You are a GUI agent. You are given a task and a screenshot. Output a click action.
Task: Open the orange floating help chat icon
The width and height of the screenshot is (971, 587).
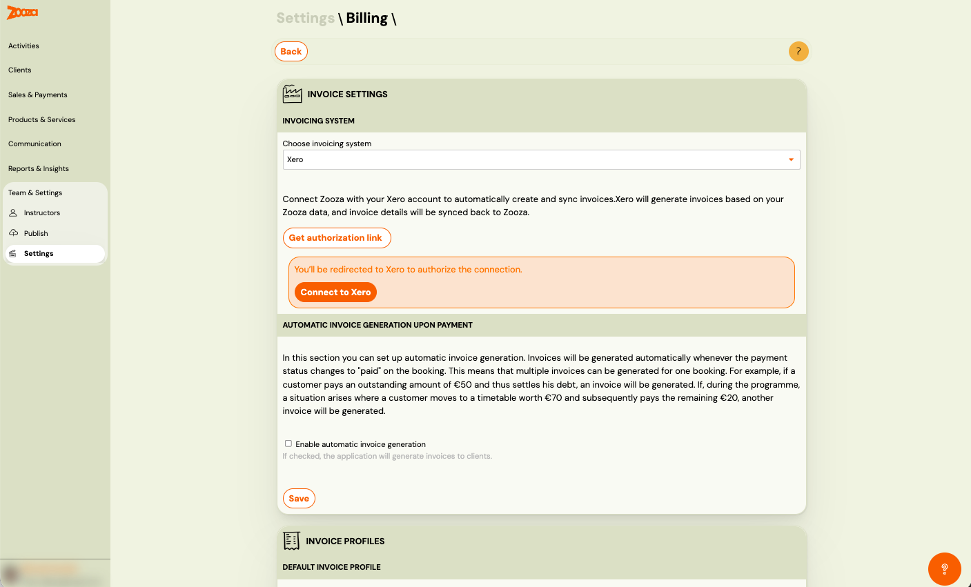pos(944,569)
